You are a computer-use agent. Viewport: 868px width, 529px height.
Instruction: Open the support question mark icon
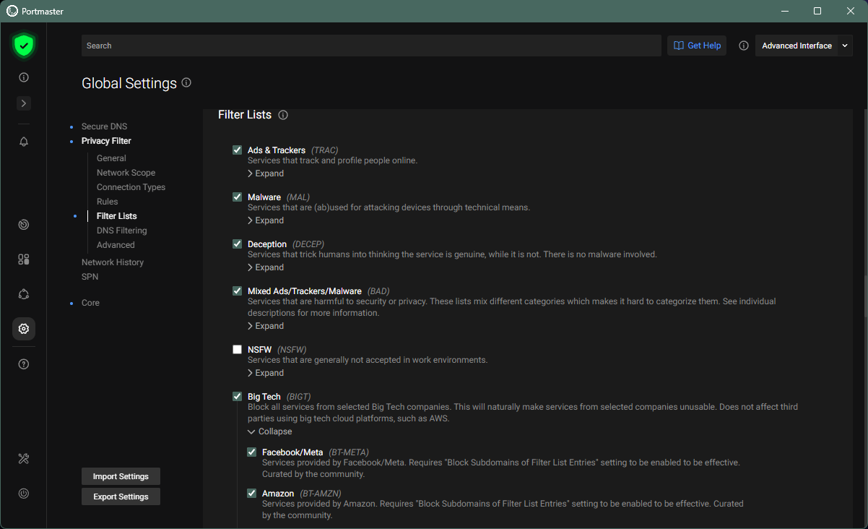tap(24, 364)
